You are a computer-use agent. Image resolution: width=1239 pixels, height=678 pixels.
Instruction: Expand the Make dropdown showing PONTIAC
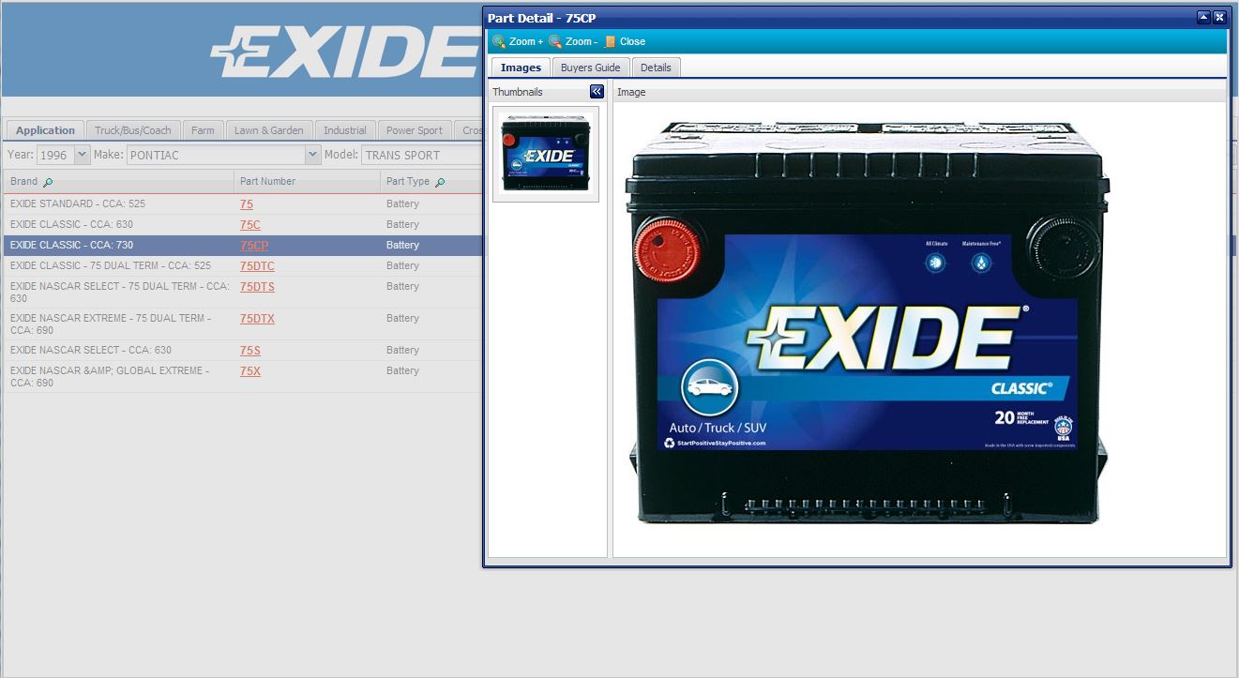pyautogui.click(x=312, y=155)
